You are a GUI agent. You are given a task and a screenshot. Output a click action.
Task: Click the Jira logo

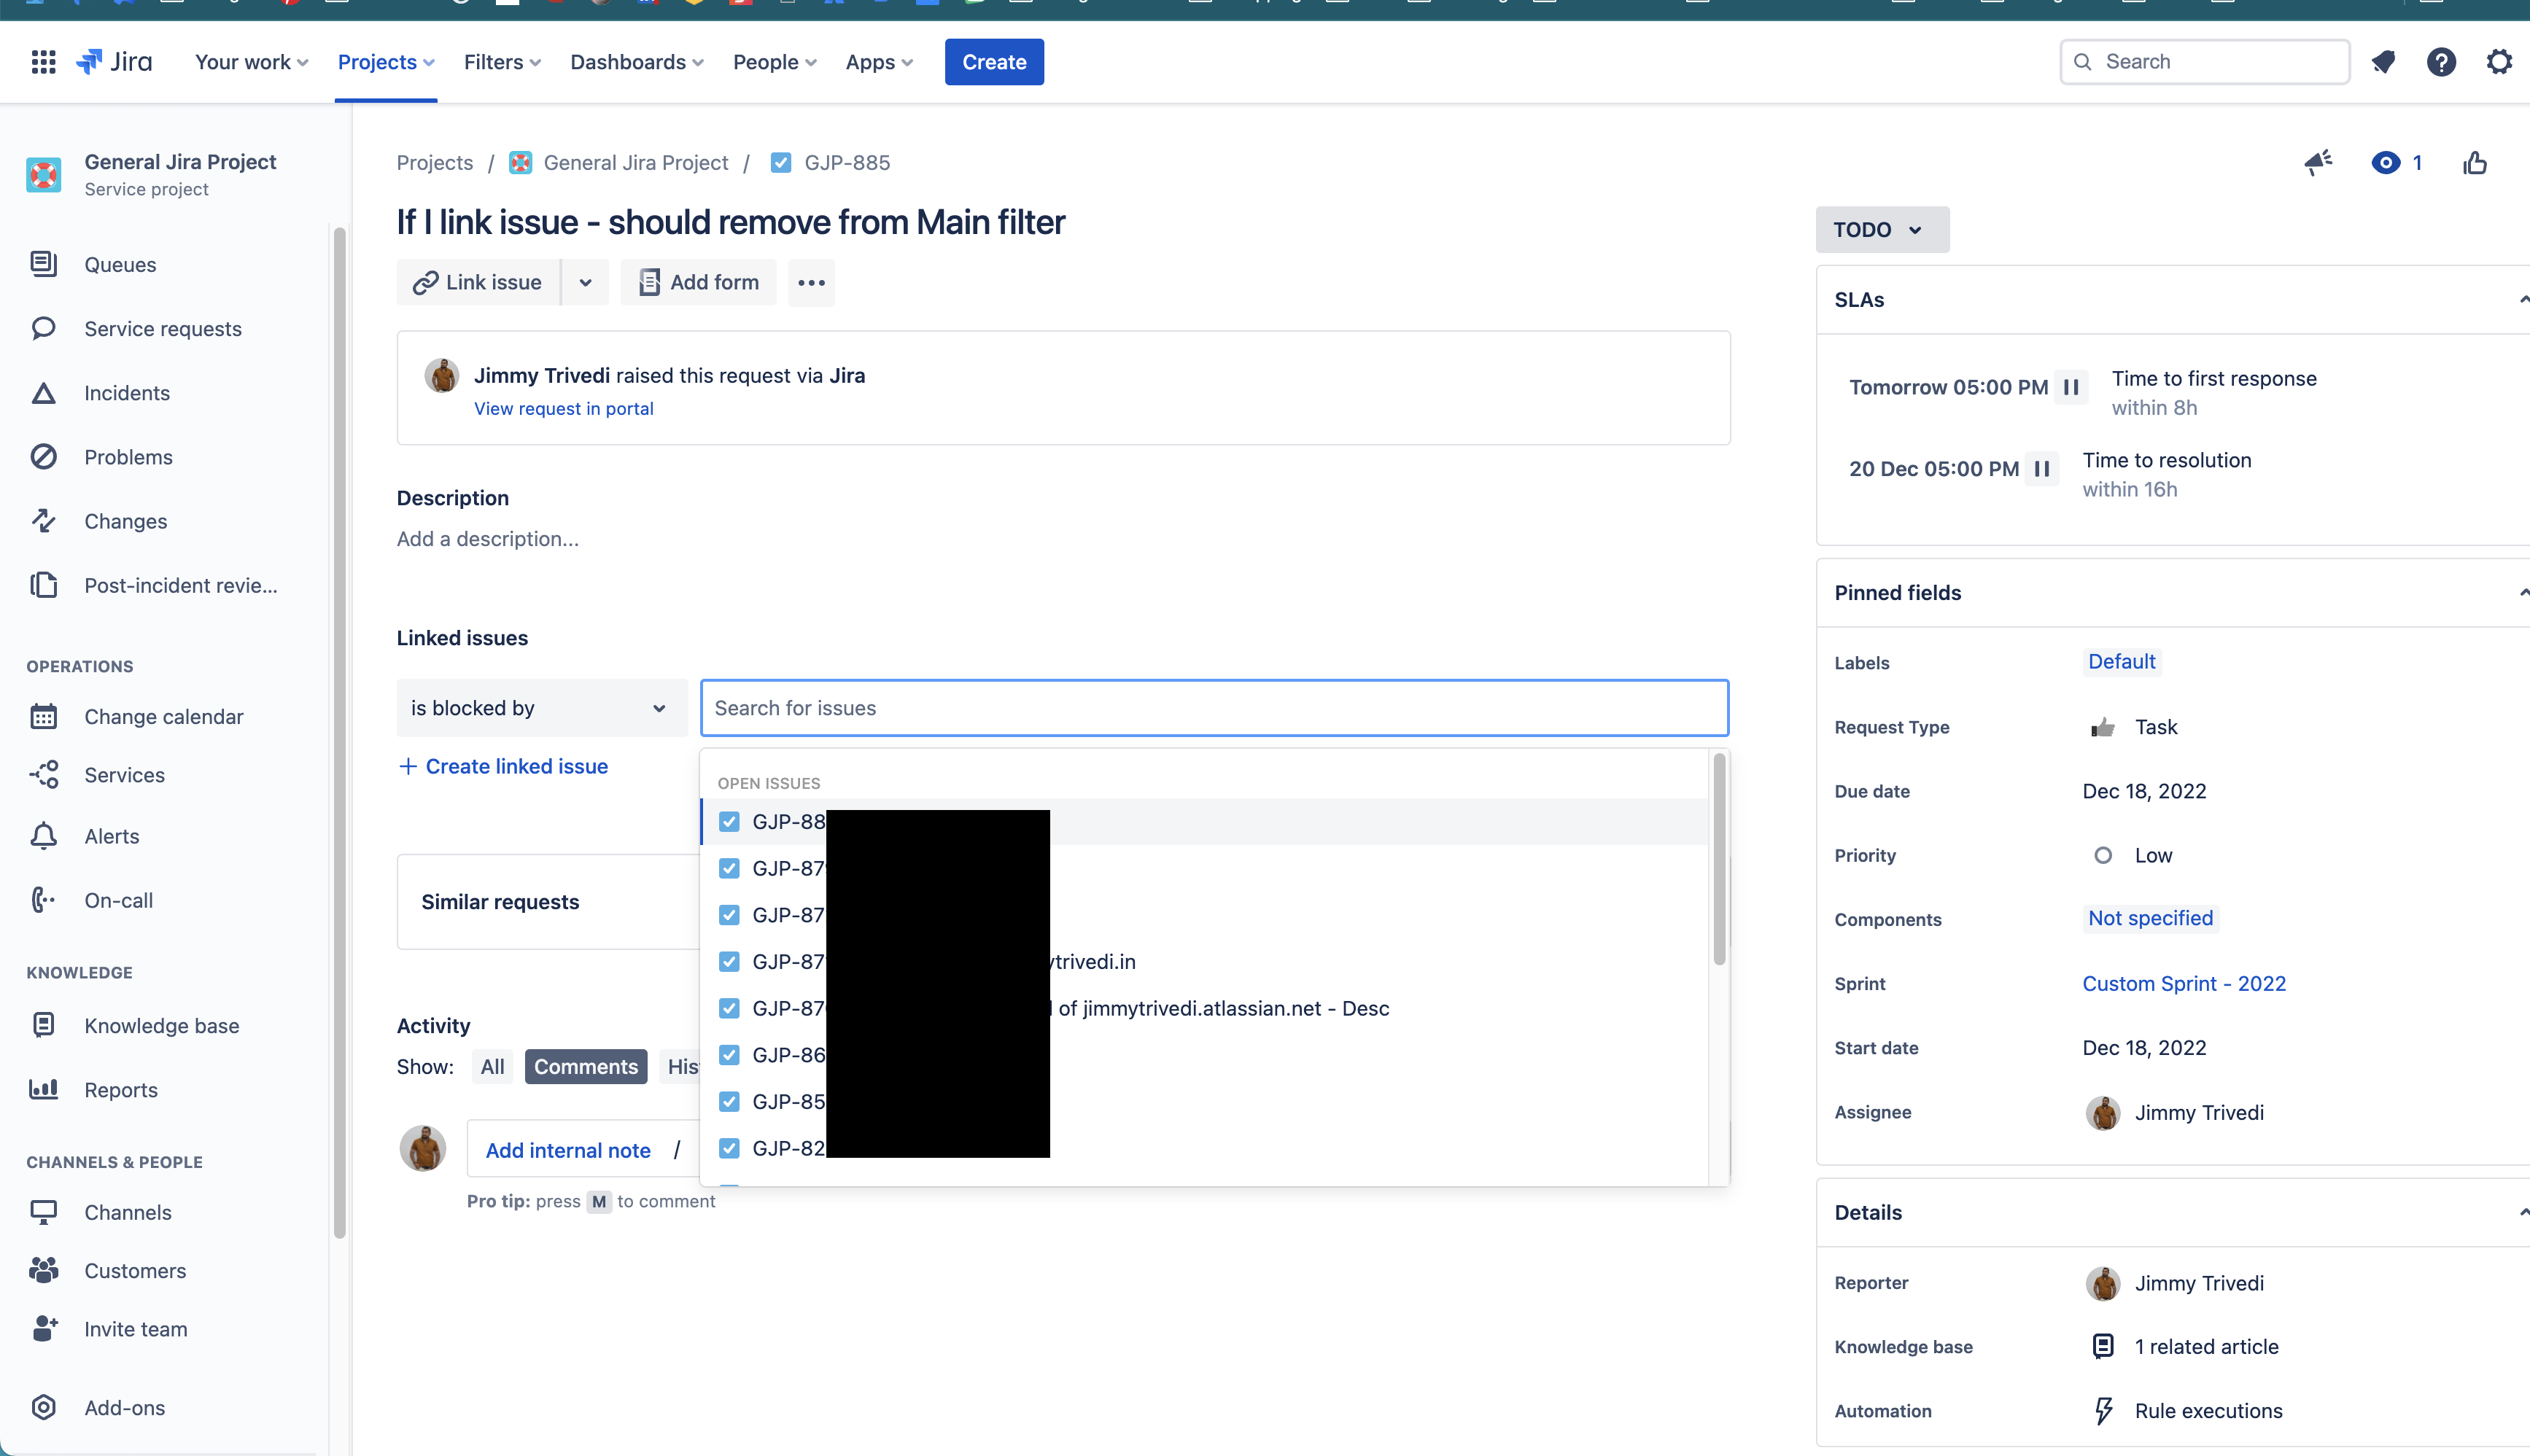[115, 62]
